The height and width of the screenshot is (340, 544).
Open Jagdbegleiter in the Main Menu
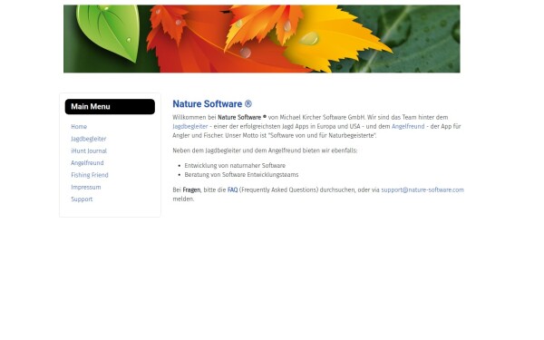[89, 139]
